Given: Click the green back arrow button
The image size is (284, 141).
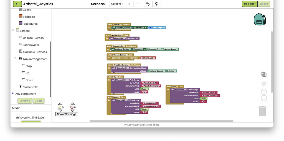Looking at the screenshot, I should click(17, 4).
